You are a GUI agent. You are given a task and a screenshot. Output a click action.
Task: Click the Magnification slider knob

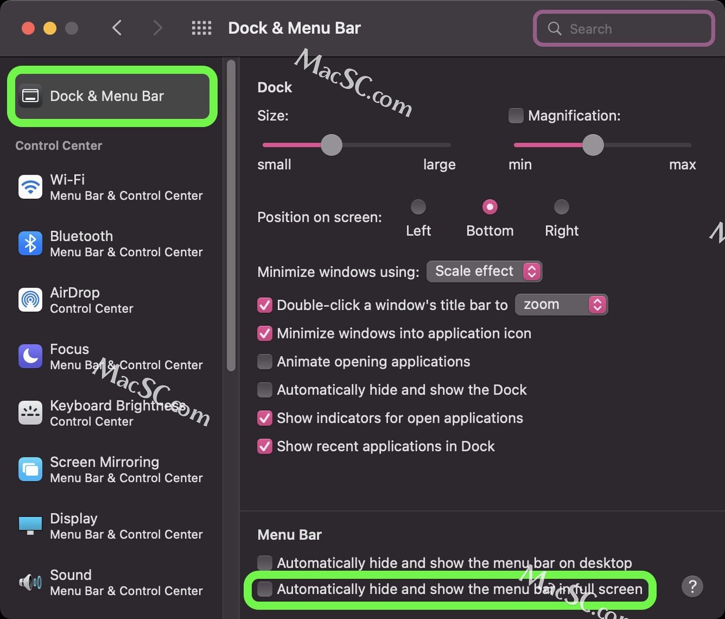tap(593, 145)
